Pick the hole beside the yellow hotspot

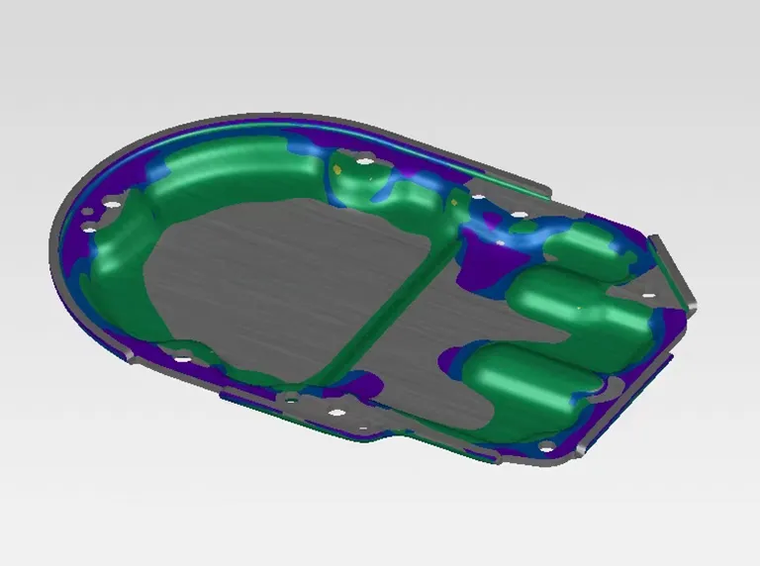pos(365,161)
